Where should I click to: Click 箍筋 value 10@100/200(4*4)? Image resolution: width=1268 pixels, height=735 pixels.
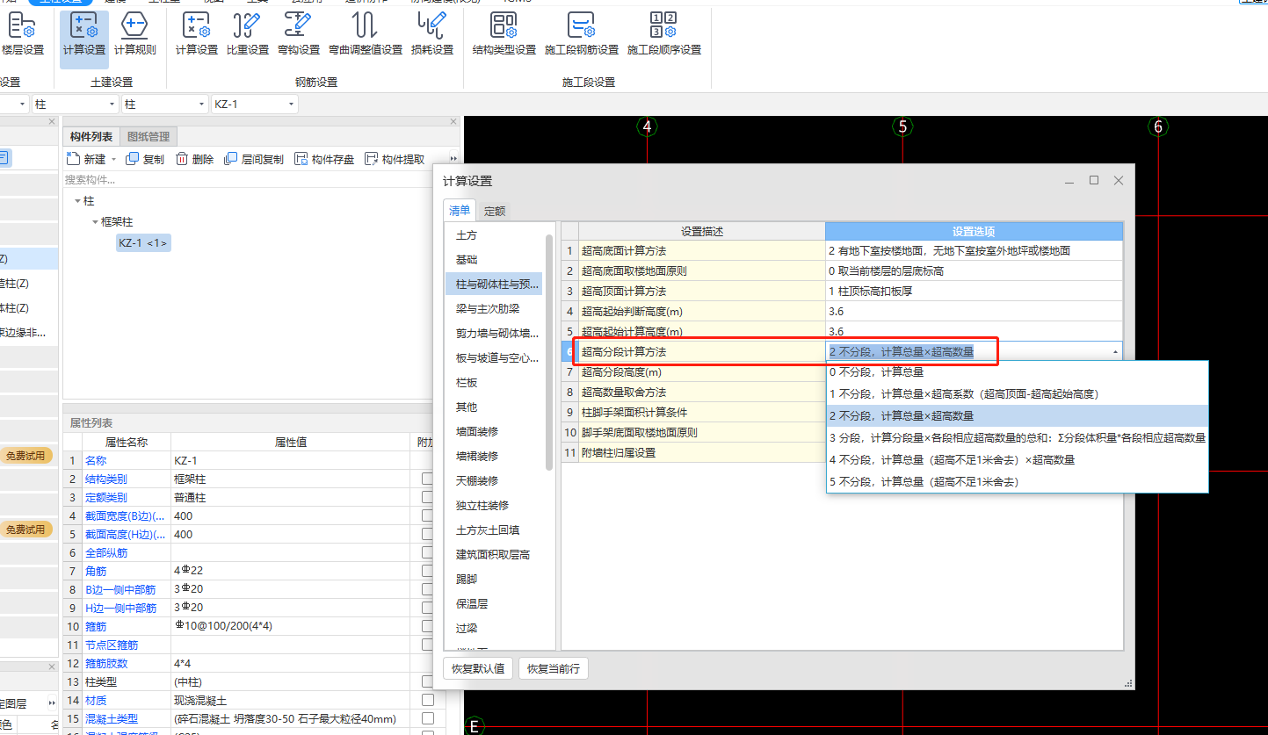(291, 626)
